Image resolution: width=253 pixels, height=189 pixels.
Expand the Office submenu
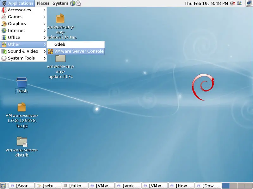tap(23, 37)
